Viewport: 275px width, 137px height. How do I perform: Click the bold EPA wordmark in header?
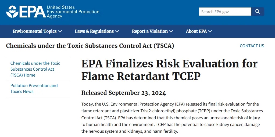33,12
